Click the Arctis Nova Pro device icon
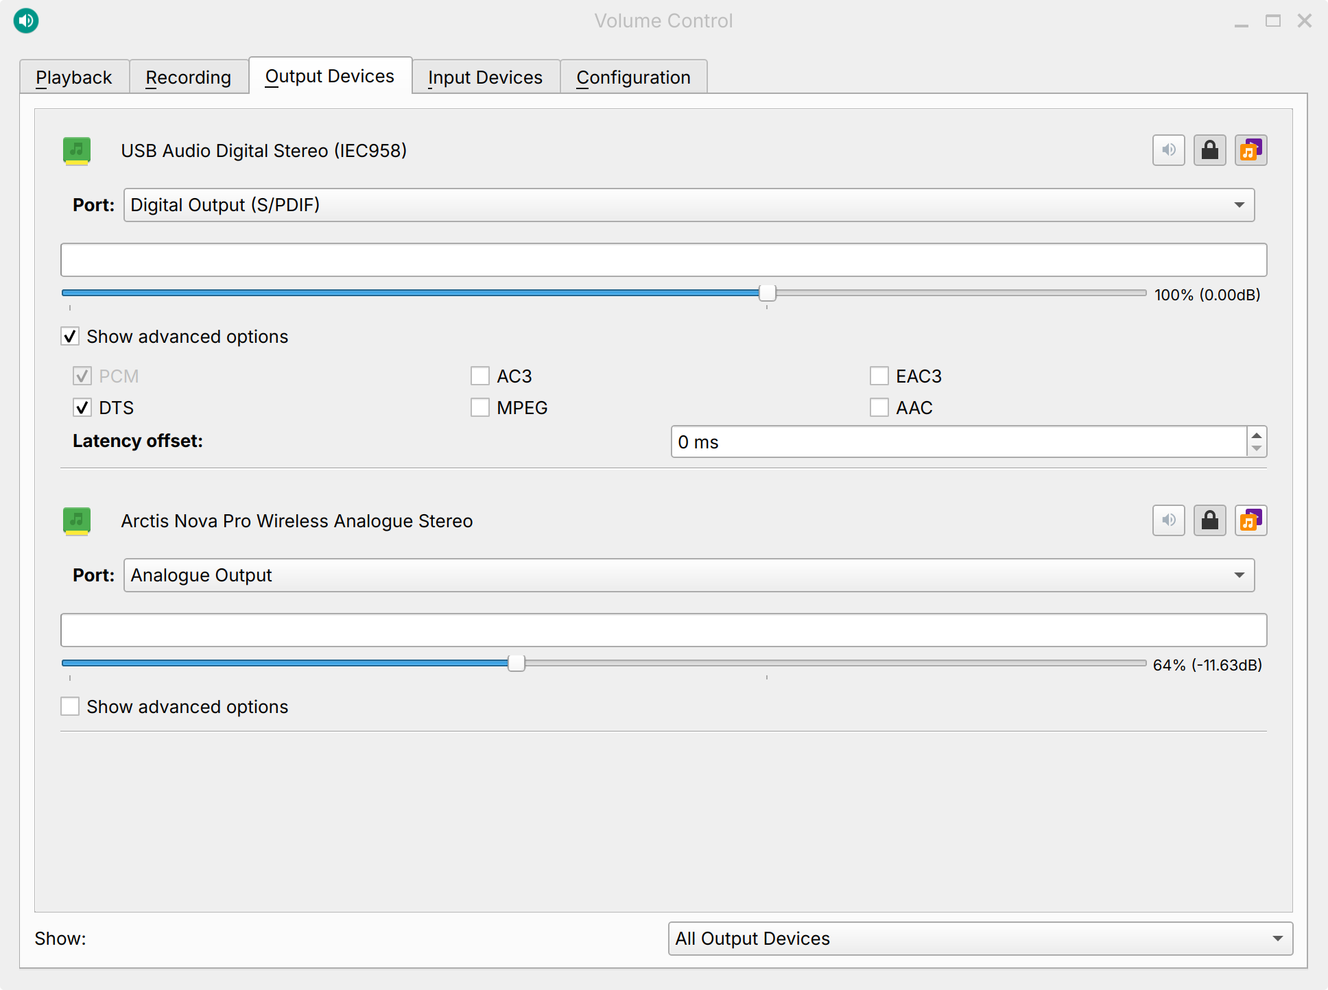1328x990 pixels. click(x=77, y=520)
